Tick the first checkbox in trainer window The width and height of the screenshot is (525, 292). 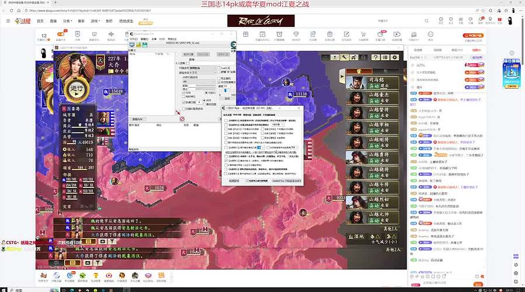[226, 119]
